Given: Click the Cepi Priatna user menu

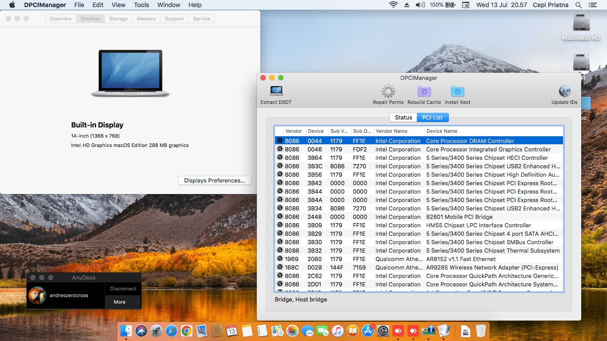Looking at the screenshot, I should click(x=551, y=5).
